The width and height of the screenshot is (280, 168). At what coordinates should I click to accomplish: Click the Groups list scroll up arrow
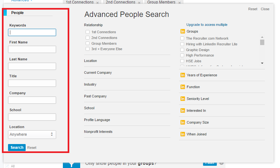point(262,37)
